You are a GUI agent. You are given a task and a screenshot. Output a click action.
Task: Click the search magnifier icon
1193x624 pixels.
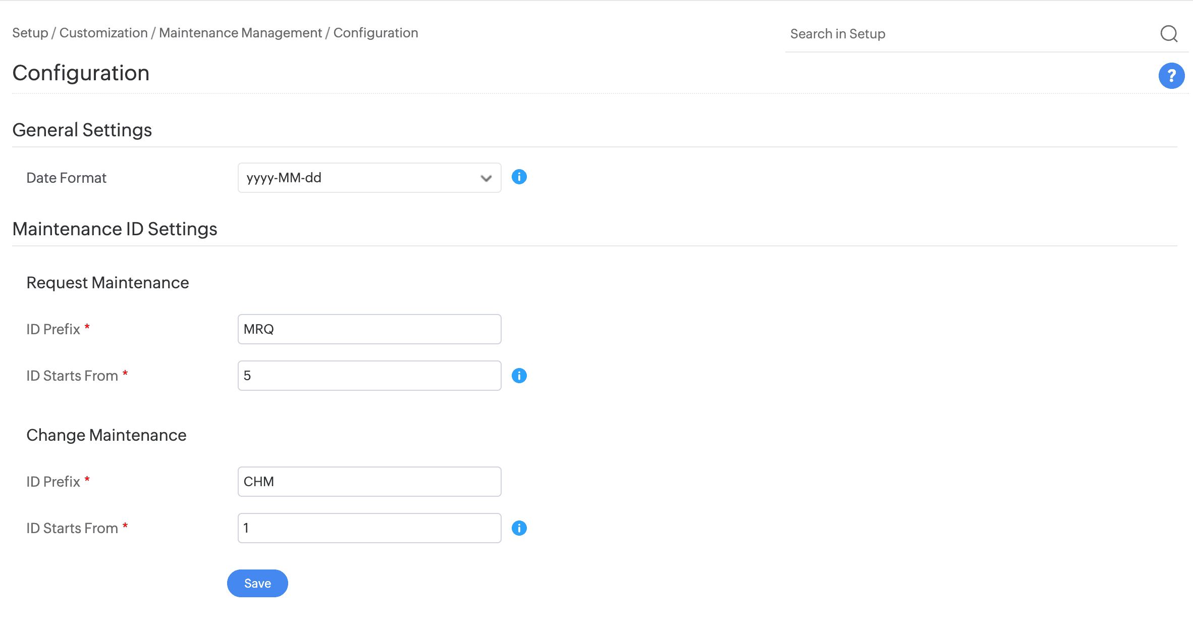click(x=1168, y=34)
